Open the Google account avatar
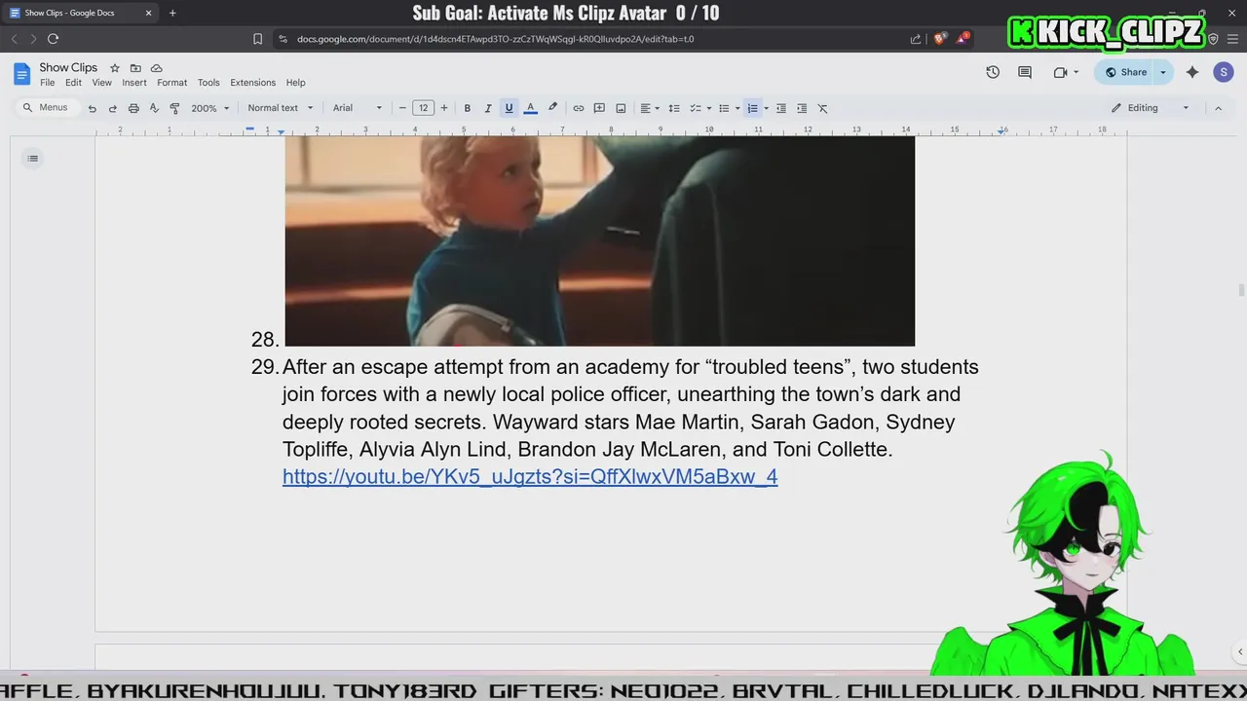This screenshot has height=701, width=1247. (1224, 72)
